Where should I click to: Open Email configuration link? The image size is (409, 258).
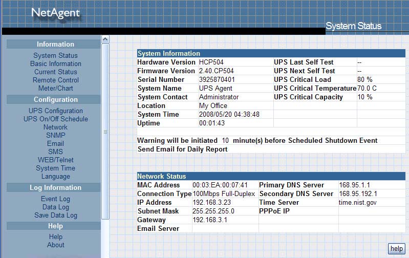(x=56, y=144)
